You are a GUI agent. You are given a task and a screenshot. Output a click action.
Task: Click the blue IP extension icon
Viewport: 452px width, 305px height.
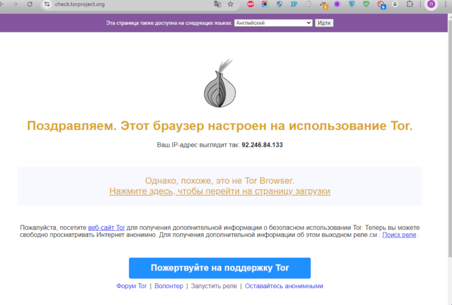tap(294, 4)
